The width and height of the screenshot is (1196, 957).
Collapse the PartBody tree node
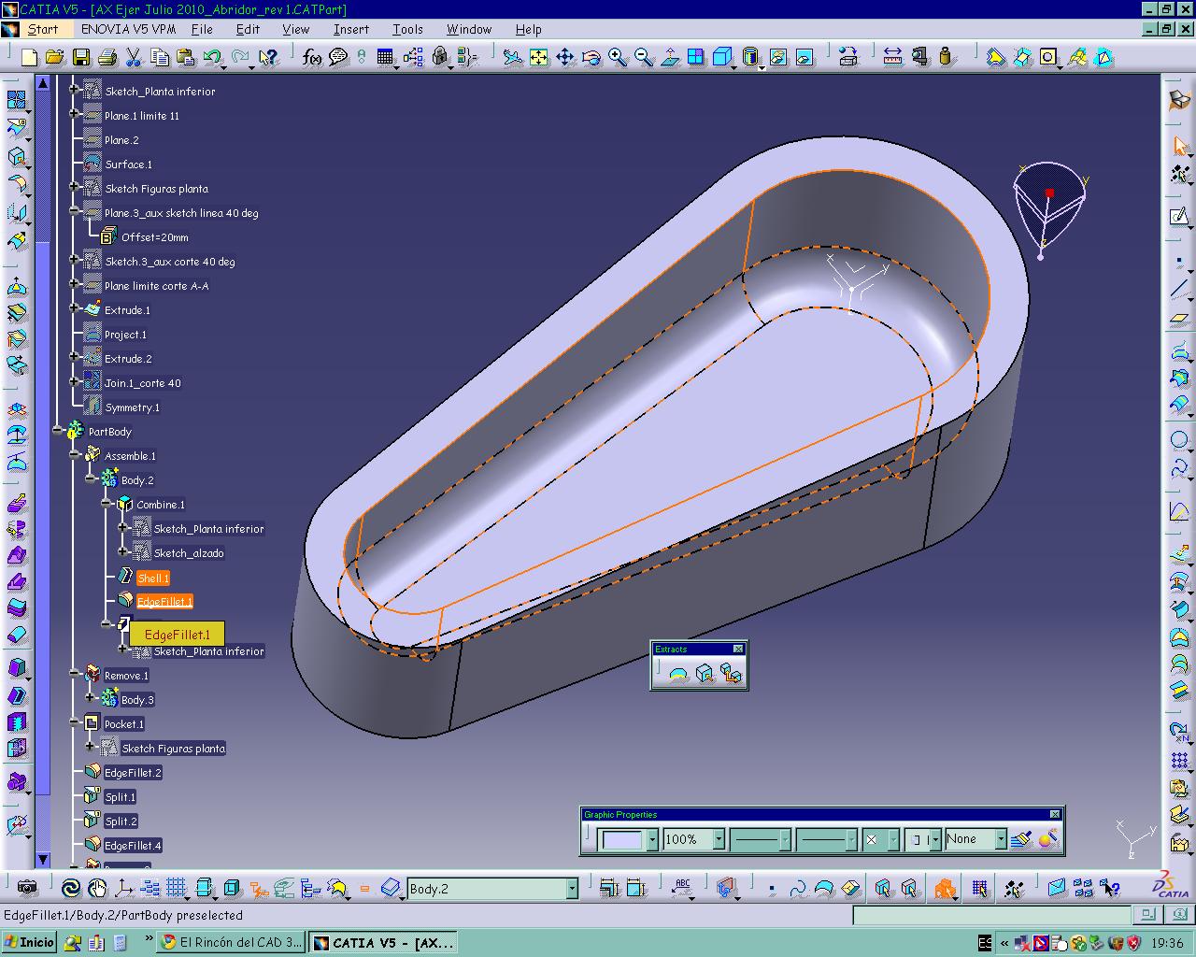point(58,431)
